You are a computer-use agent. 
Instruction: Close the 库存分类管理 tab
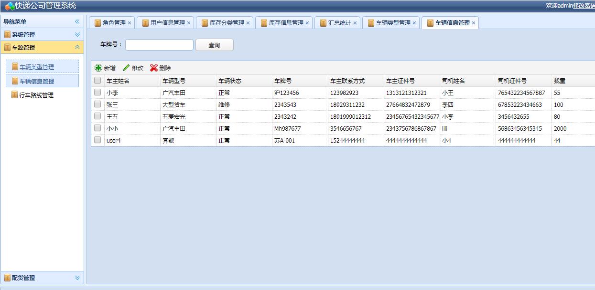click(x=248, y=23)
